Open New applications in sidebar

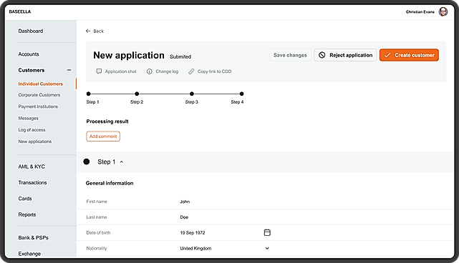coord(35,142)
